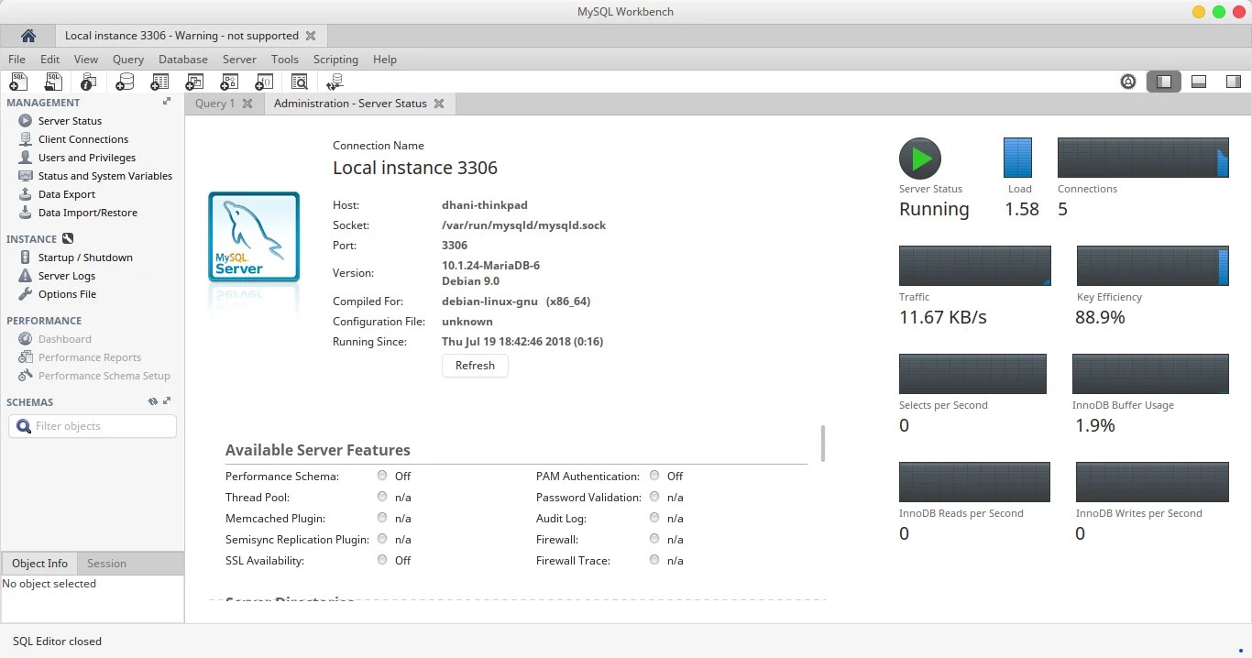Viewport: 1252px width, 658px height.
Task: Open Server Status in Management
Action: click(70, 121)
